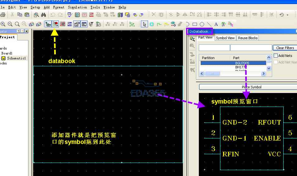297x176 pixels.
Task: Click the Print icon in toolbar
Action: 3,15
